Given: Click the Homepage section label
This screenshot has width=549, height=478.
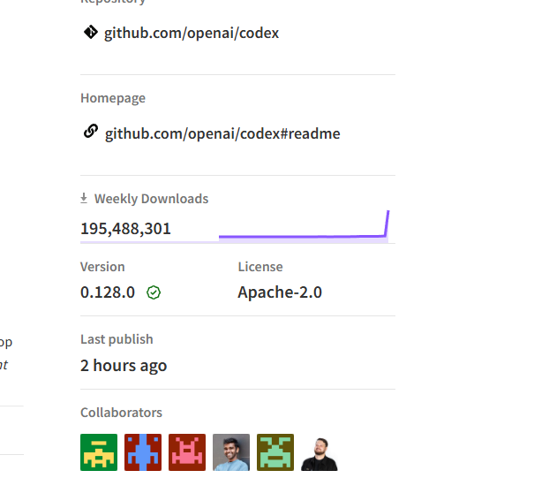Looking at the screenshot, I should coord(113,98).
